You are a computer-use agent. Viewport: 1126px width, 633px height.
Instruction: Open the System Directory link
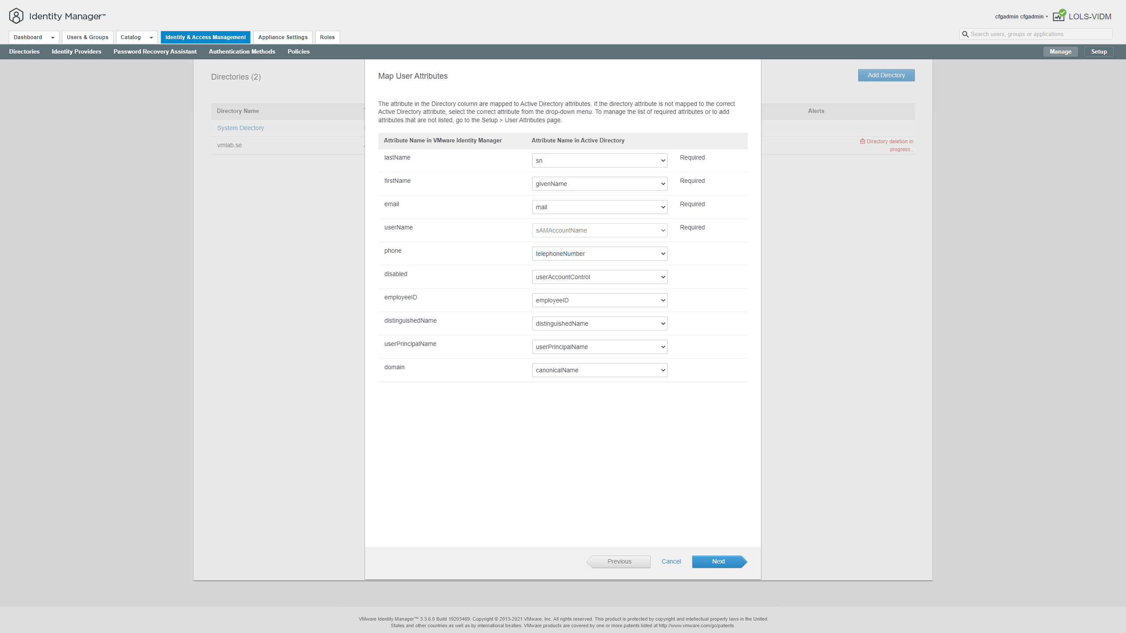pyautogui.click(x=241, y=128)
